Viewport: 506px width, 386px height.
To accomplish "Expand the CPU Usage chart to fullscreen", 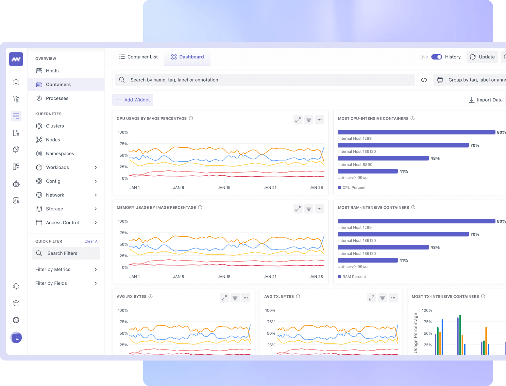I will [298, 120].
